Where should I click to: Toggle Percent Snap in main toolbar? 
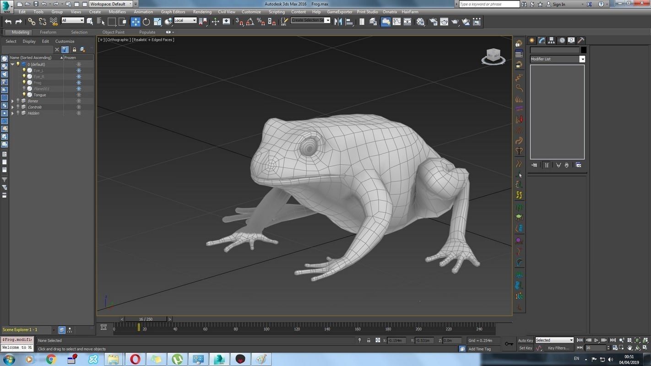[x=261, y=22]
